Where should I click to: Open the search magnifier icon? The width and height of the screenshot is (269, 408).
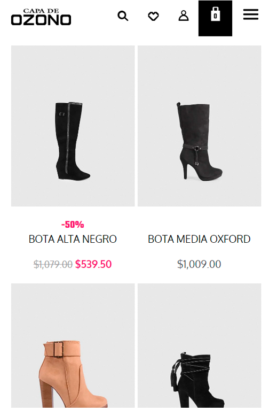click(x=123, y=16)
